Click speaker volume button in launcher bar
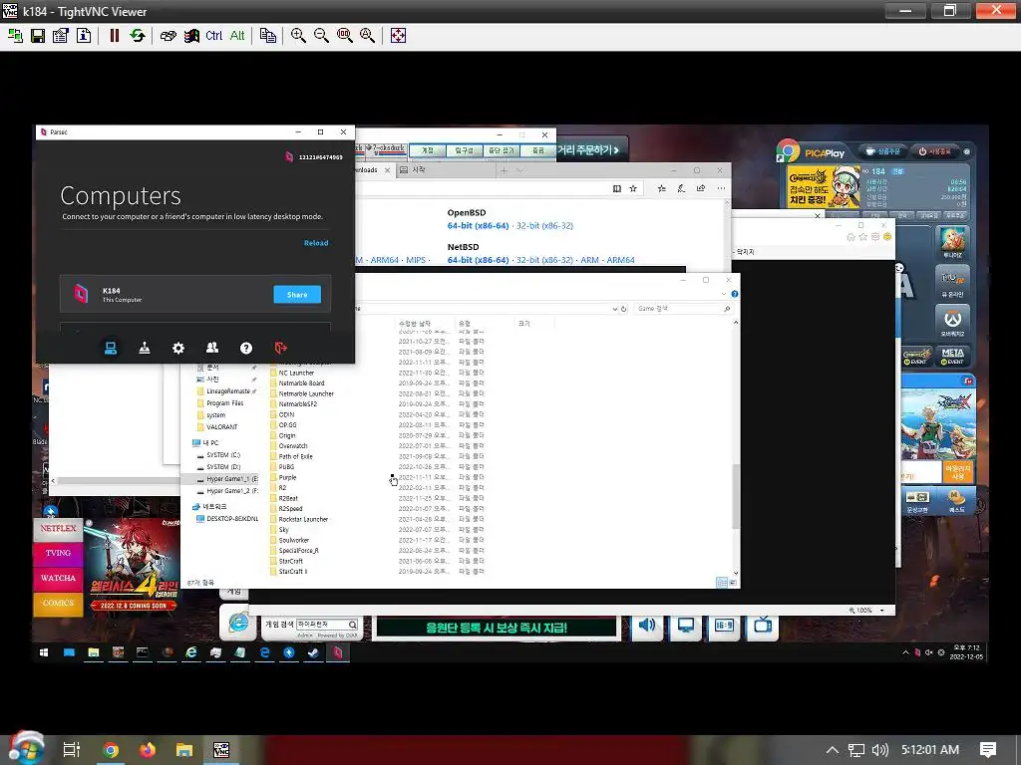The width and height of the screenshot is (1021, 765). tap(647, 626)
